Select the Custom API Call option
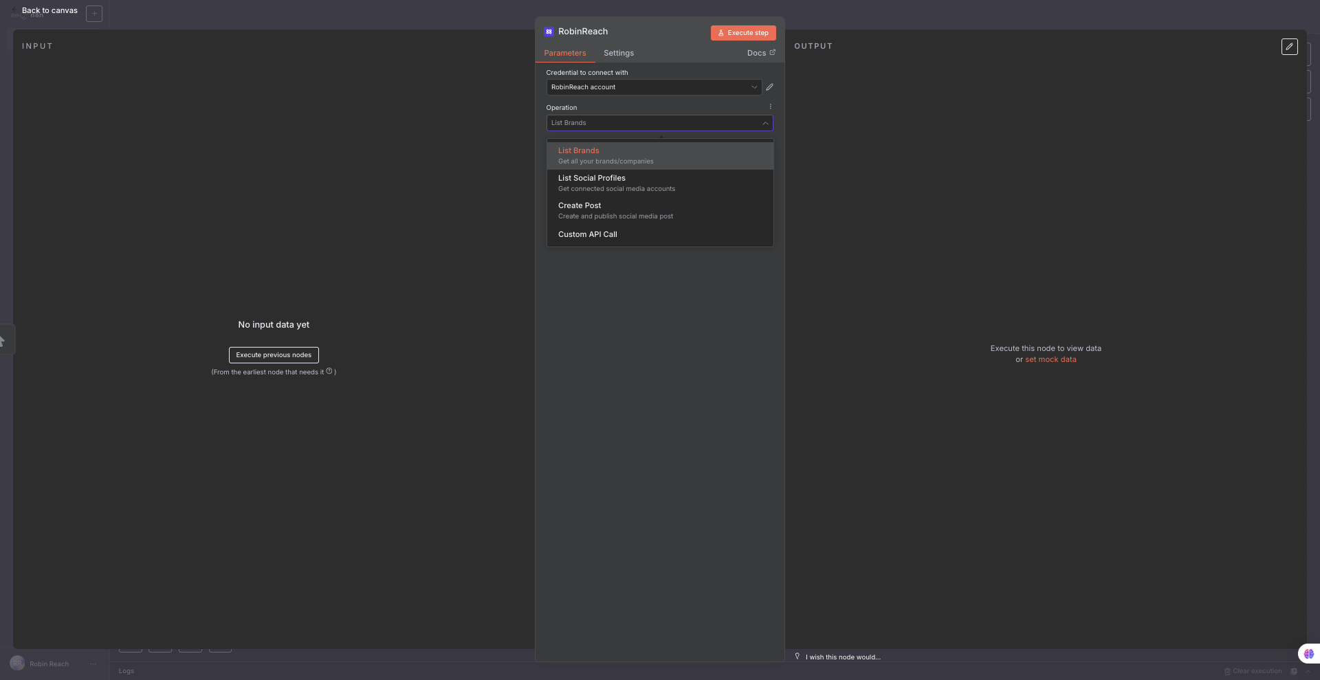Viewport: 1320px width, 680px height. click(x=660, y=234)
